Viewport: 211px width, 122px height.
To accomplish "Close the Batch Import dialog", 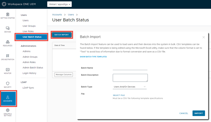I will 204,37.
